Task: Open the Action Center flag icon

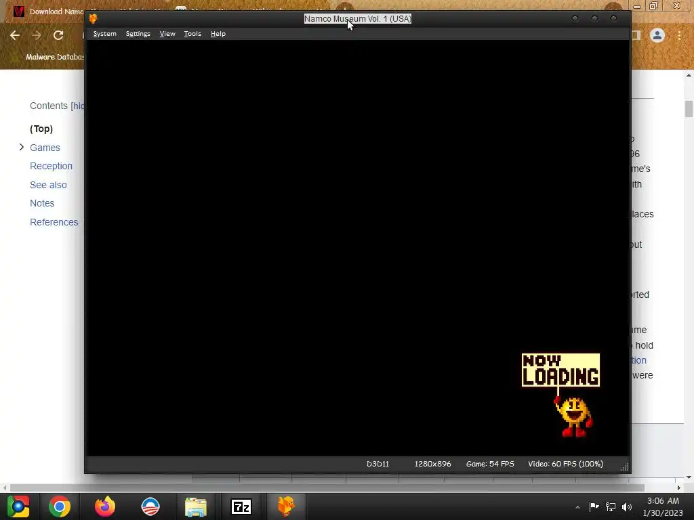Action: (x=594, y=506)
